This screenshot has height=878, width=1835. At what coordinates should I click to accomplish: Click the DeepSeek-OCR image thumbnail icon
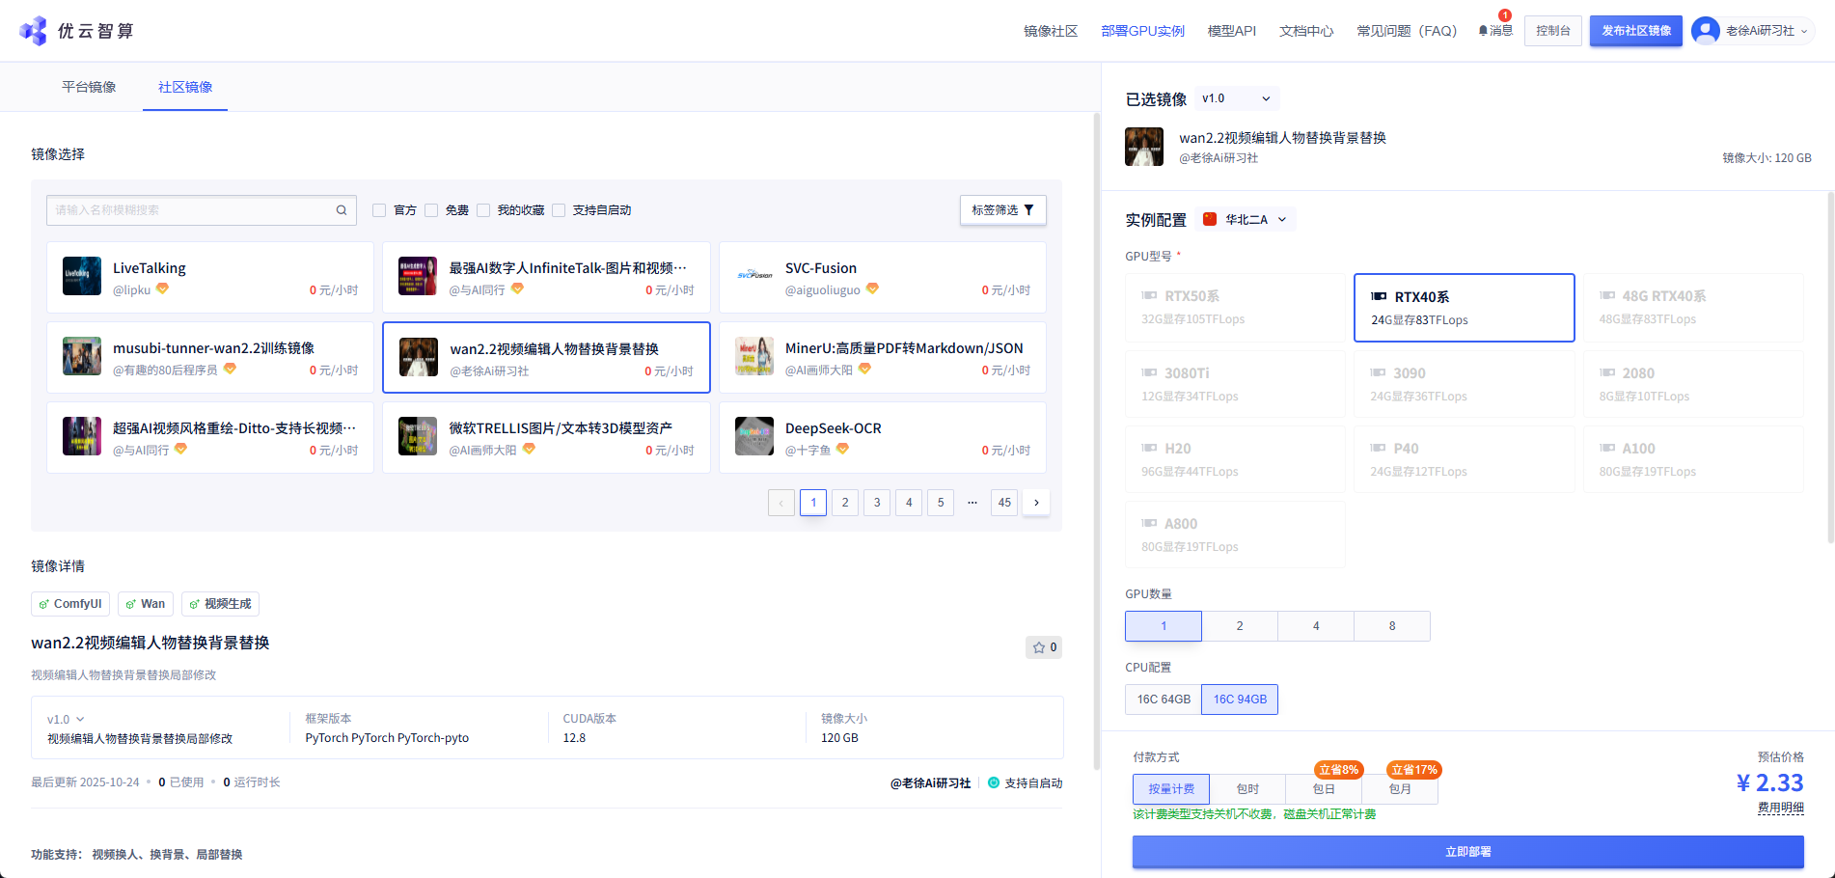(753, 436)
